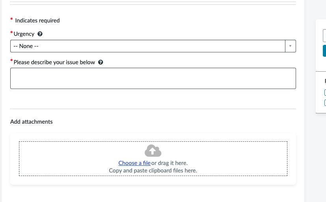The width and height of the screenshot is (326, 202).
Task: Click the input field in right panel
Action: click(x=324, y=36)
